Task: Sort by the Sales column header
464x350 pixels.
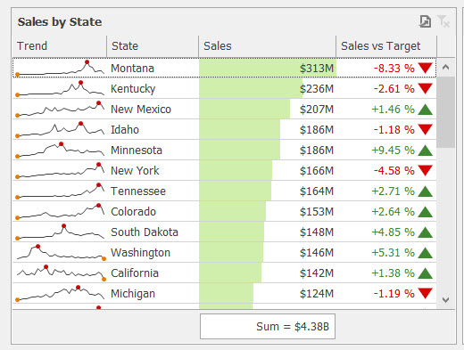Action: pos(267,46)
